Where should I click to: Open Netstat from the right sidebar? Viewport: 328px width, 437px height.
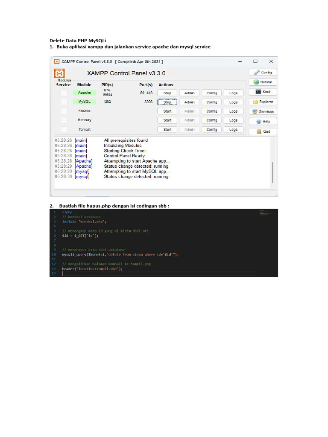(x=263, y=82)
